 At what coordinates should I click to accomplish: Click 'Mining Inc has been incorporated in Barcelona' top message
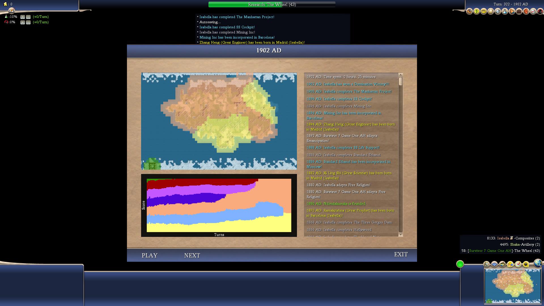click(x=237, y=37)
